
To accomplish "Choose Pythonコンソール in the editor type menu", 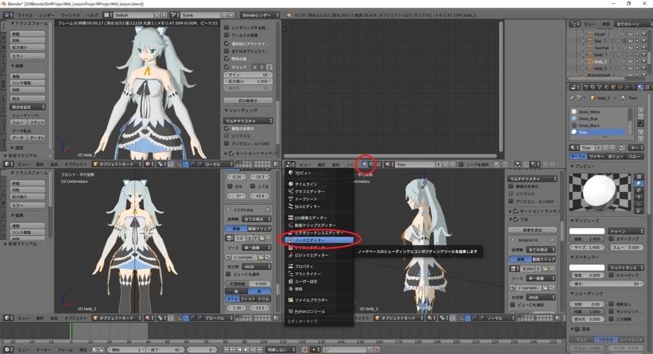I will click(x=319, y=311).
